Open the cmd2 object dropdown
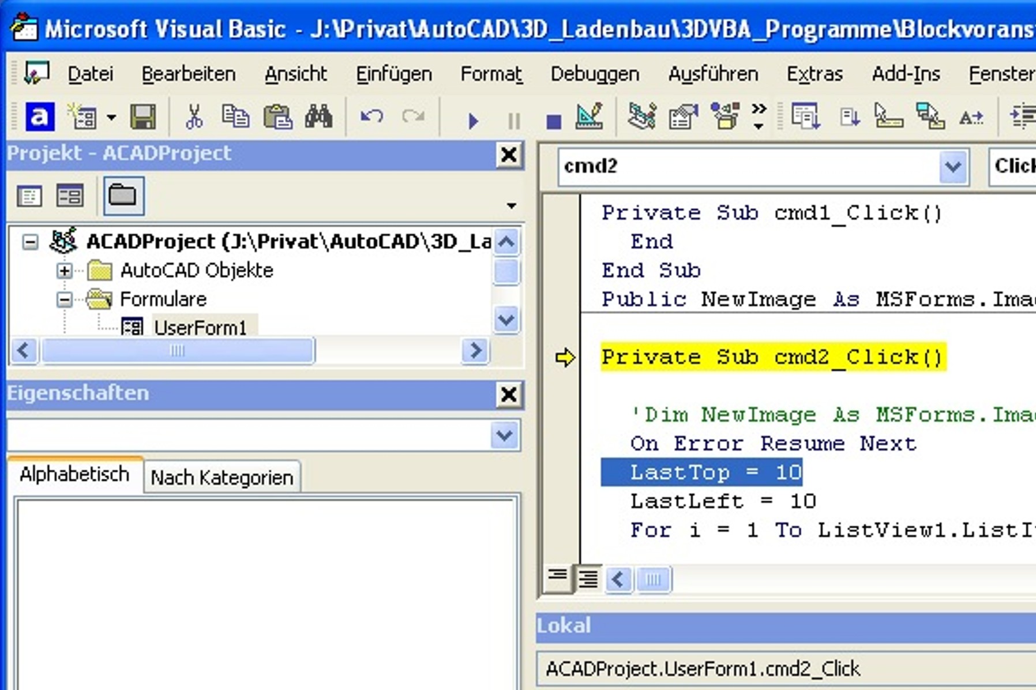 coord(953,167)
